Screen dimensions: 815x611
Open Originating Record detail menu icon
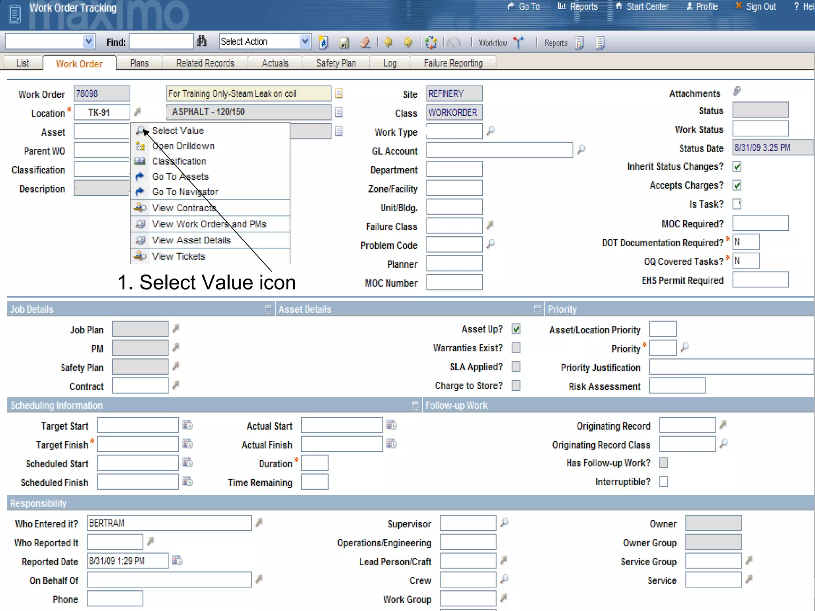[723, 425]
